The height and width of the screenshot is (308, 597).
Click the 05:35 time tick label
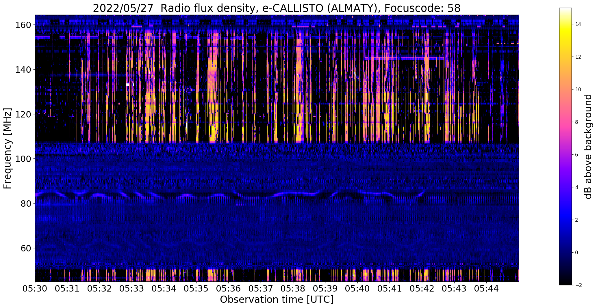click(196, 288)
